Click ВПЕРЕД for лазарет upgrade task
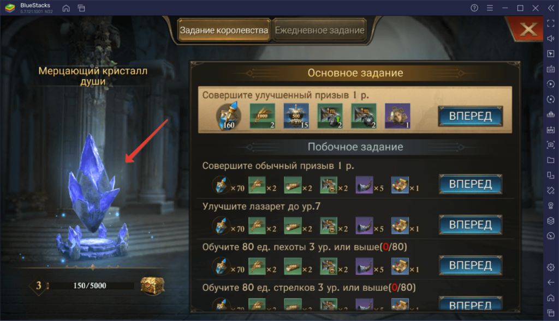Image resolution: width=559 pixels, height=321 pixels. pos(470,225)
